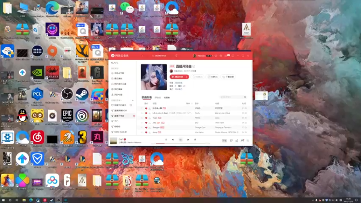The width and height of the screenshot is (361, 203).
Task: Open File Explorer from the taskbar
Action: point(24,200)
